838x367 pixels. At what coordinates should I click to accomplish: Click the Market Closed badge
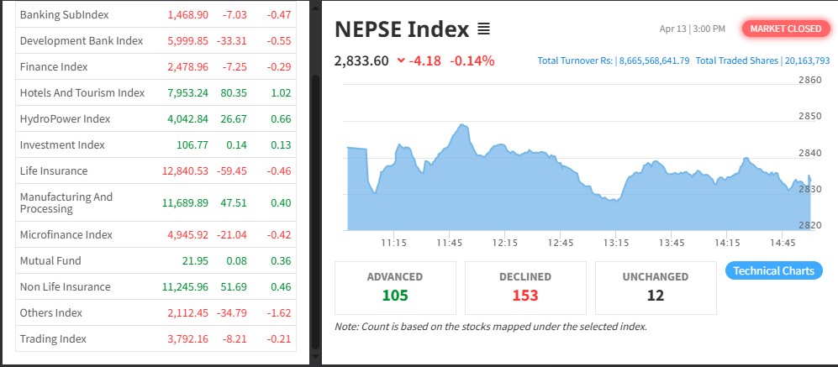pyautogui.click(x=785, y=29)
